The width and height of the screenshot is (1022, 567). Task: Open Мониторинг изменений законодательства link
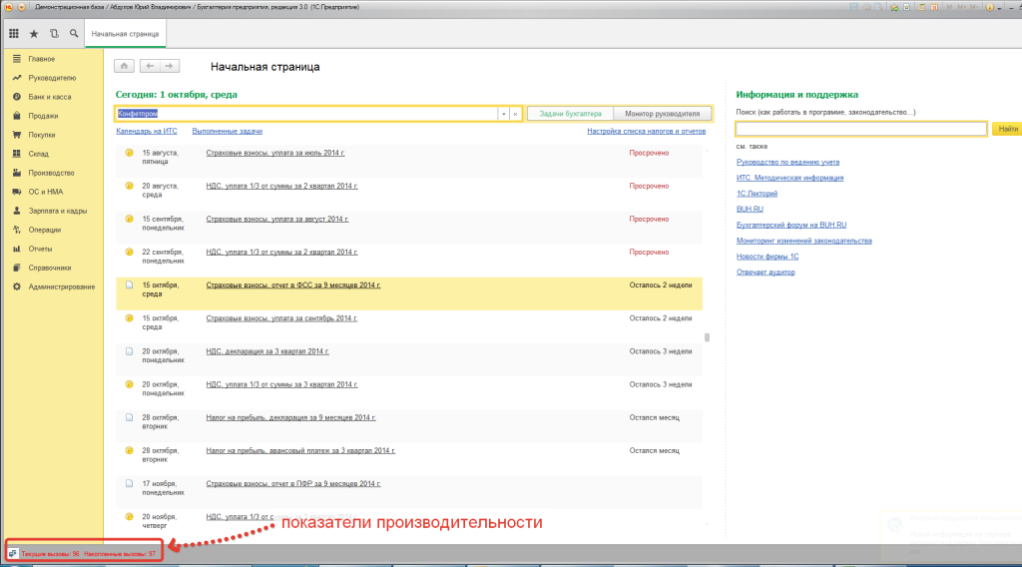pos(803,241)
